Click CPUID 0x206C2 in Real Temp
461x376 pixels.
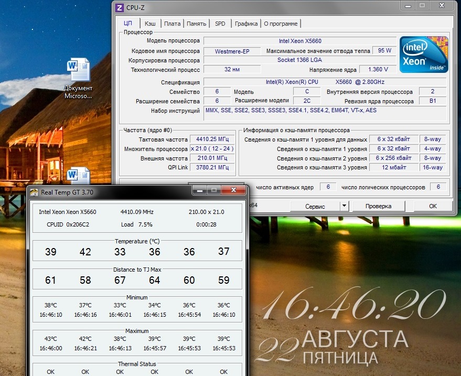pyautogui.click(x=68, y=224)
